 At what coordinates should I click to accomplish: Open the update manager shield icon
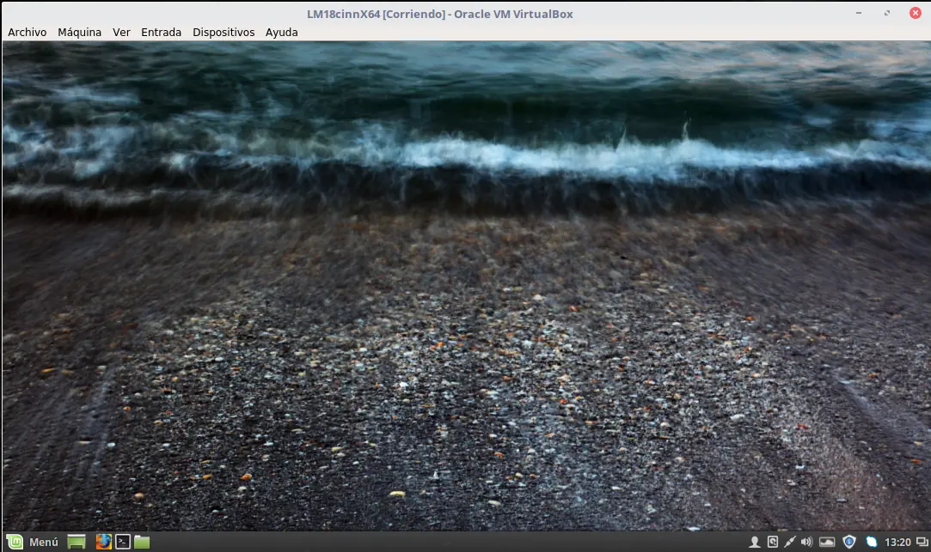pyautogui.click(x=849, y=542)
